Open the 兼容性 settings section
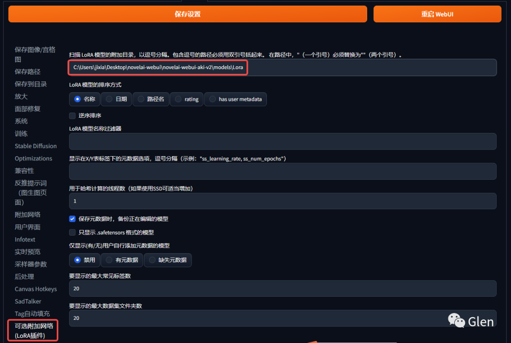511x343 pixels. tap(25, 171)
